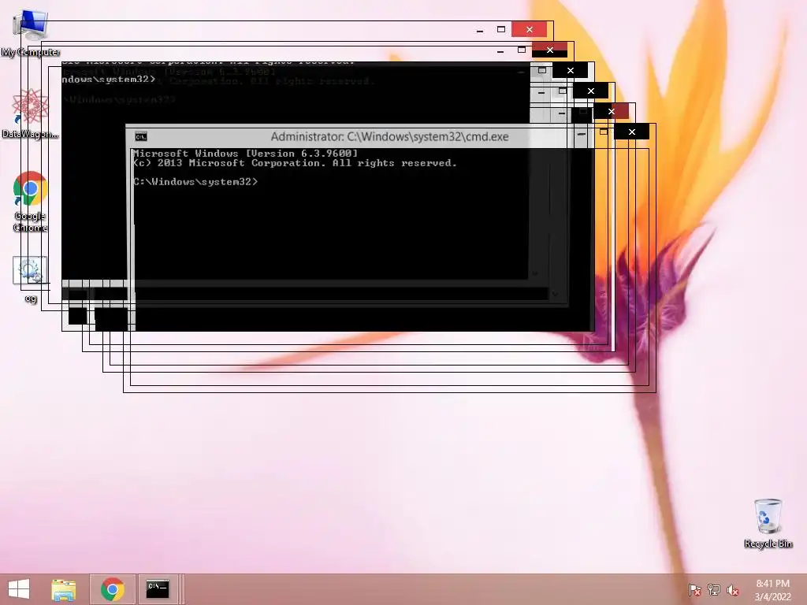Select the Google Chrome desktop shortcut

[31, 201]
